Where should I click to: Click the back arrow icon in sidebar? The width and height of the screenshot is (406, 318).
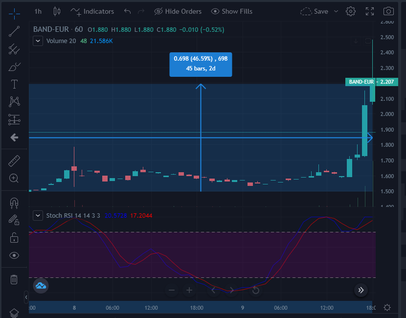(14, 137)
